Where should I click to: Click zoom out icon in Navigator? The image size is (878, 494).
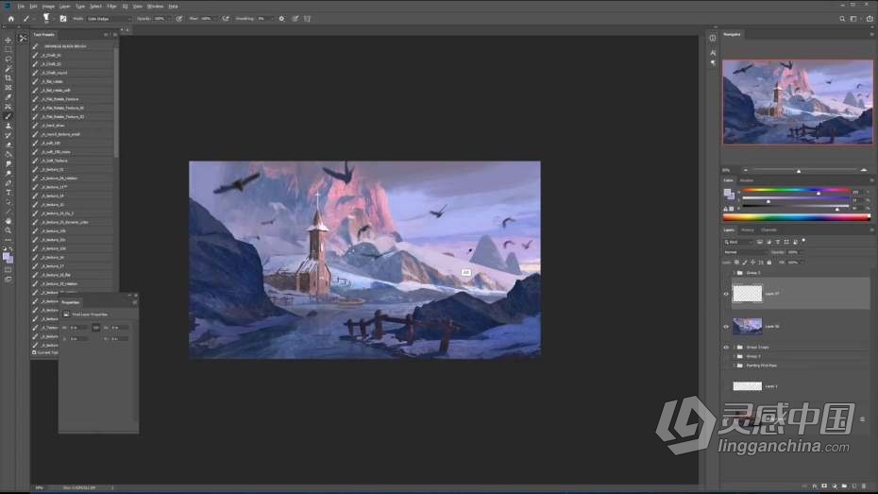click(745, 170)
